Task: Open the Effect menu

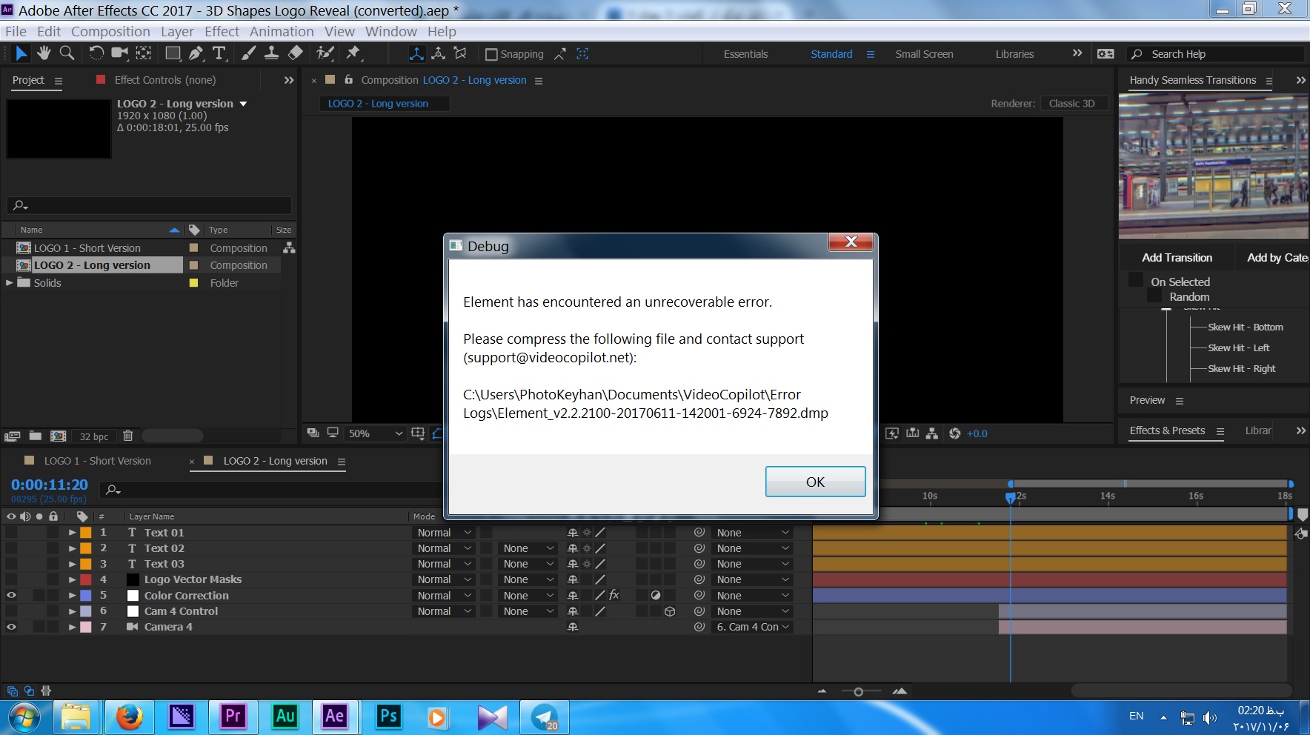Action: 222,31
